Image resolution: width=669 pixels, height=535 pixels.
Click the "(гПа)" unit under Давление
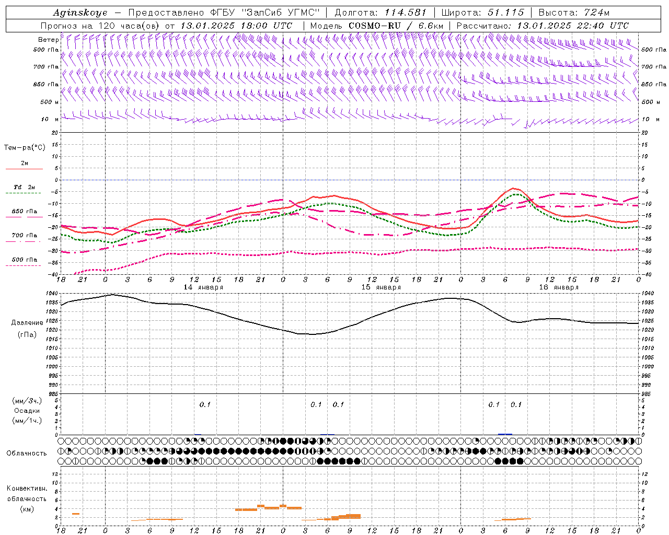(x=27, y=334)
